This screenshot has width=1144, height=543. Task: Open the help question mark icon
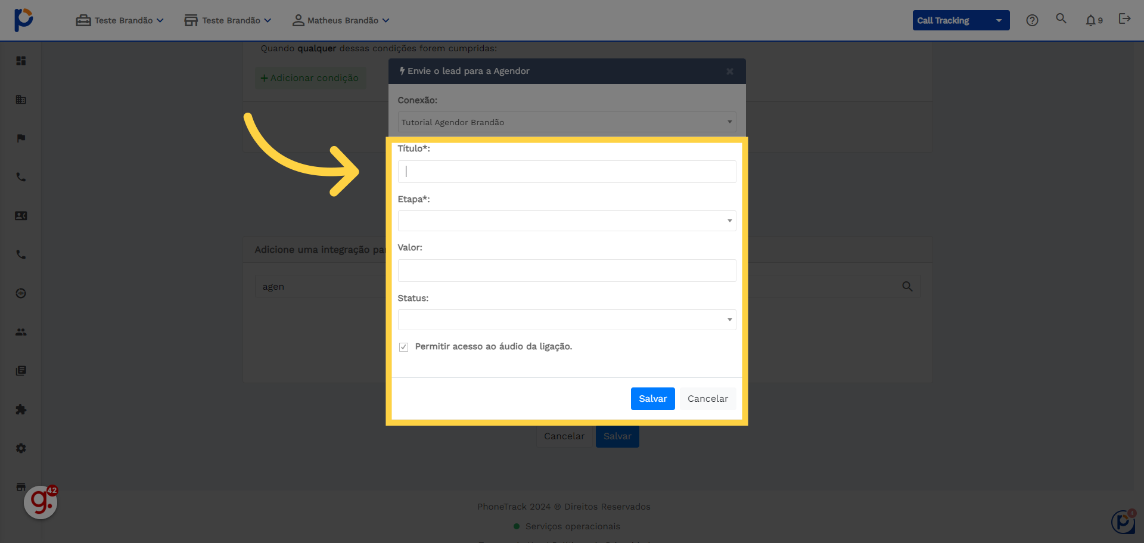tap(1032, 20)
